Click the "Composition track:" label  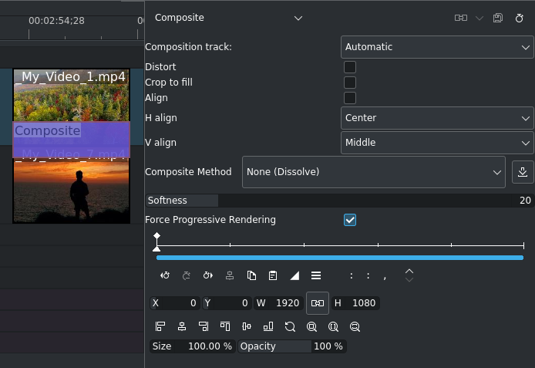point(188,47)
